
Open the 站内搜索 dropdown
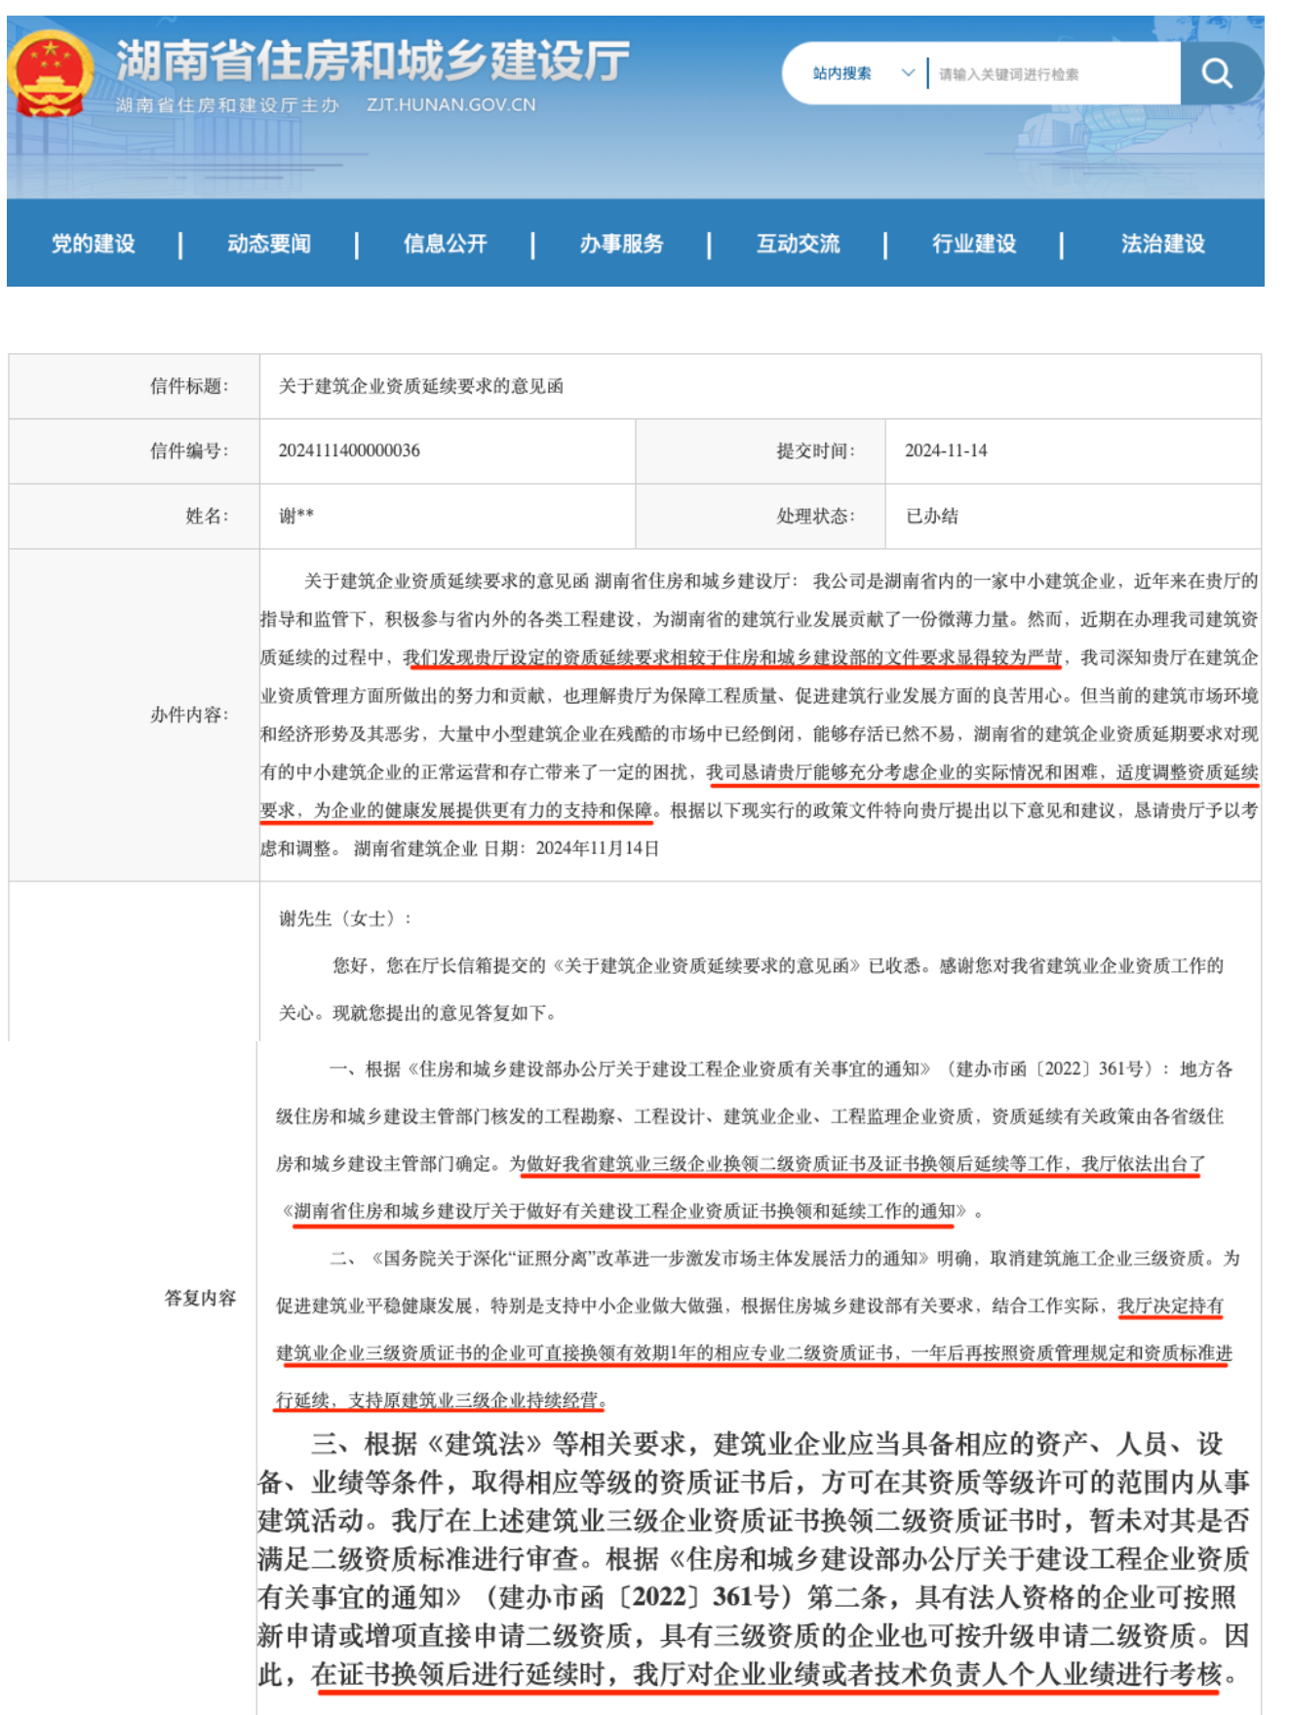click(863, 73)
